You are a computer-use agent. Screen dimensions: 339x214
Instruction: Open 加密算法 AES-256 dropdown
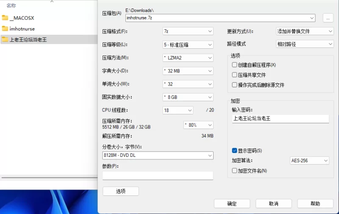point(309,161)
